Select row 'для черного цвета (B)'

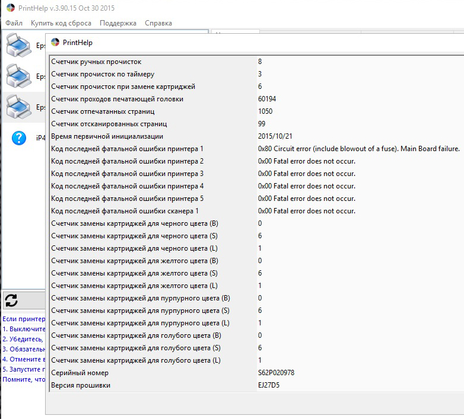click(256, 223)
